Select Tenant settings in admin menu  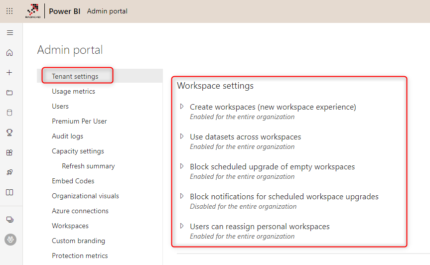(x=75, y=76)
